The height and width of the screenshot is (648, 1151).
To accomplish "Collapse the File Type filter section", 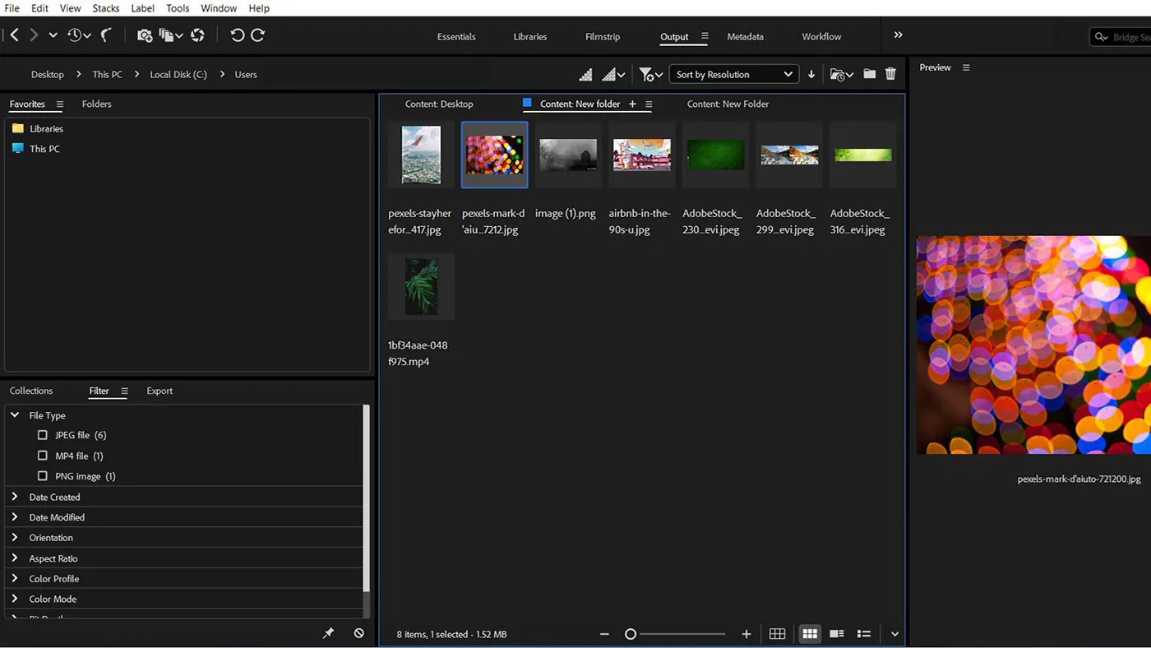I will pyautogui.click(x=14, y=415).
